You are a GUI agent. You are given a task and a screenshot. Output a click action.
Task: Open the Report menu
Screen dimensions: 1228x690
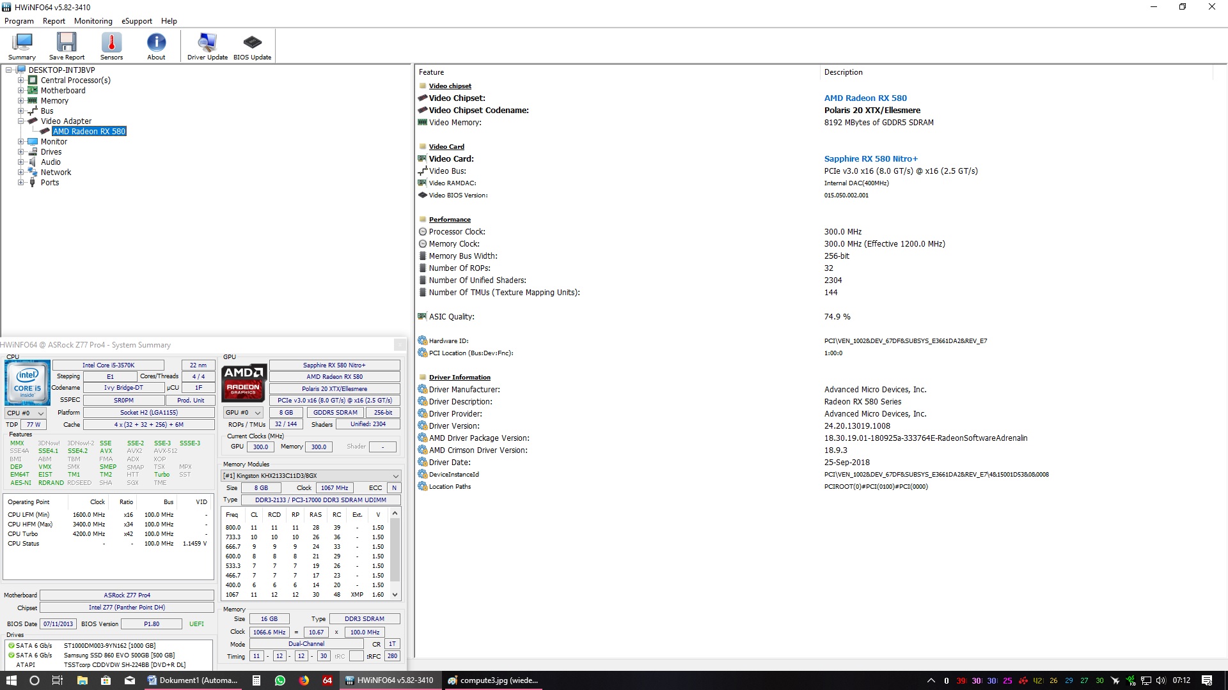54,21
